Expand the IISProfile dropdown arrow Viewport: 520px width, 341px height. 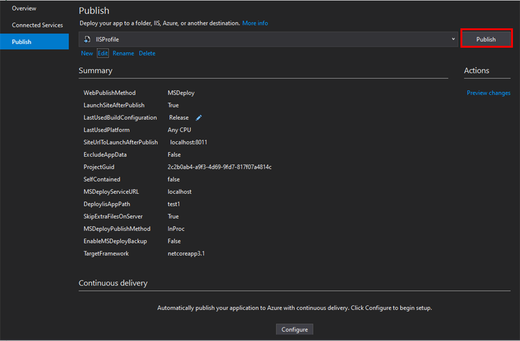click(x=453, y=39)
